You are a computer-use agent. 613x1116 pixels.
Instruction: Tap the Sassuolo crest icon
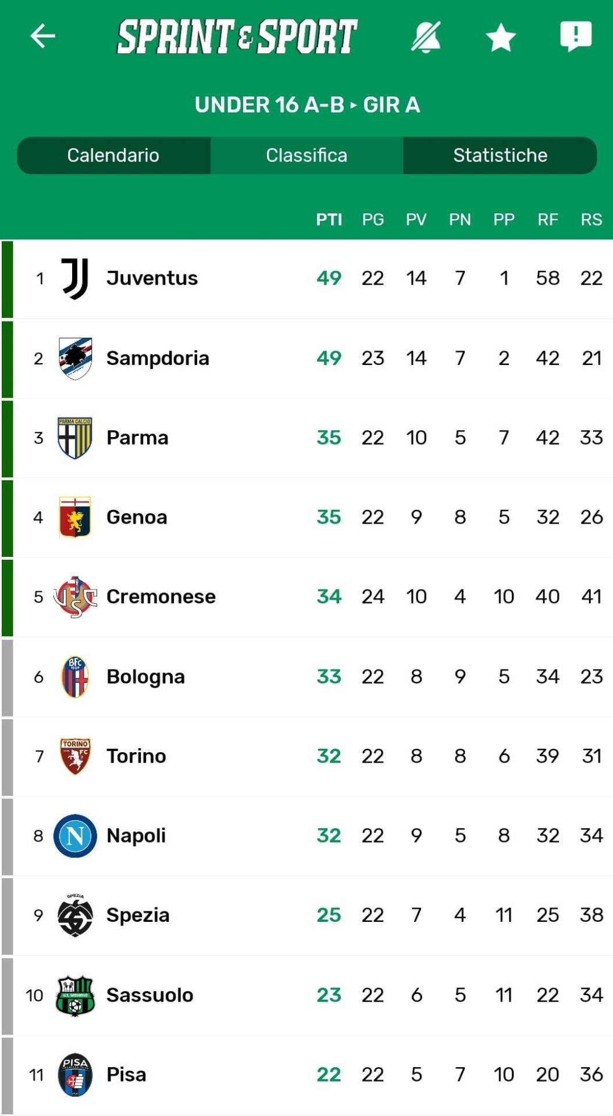(x=75, y=995)
